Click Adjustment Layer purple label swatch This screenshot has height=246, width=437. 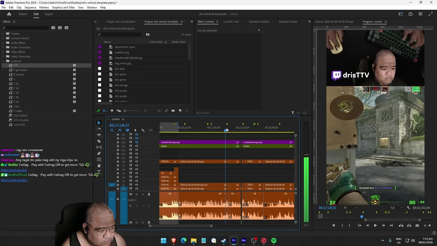pos(100,47)
